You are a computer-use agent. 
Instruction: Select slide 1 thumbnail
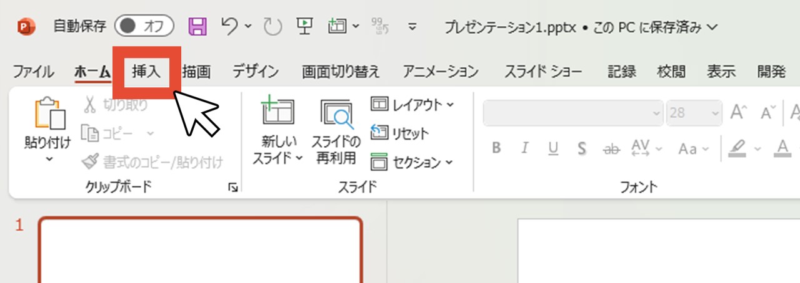click(200, 251)
